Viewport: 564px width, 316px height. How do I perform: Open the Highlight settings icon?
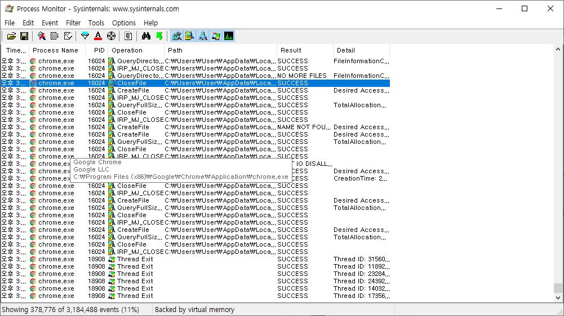click(98, 36)
